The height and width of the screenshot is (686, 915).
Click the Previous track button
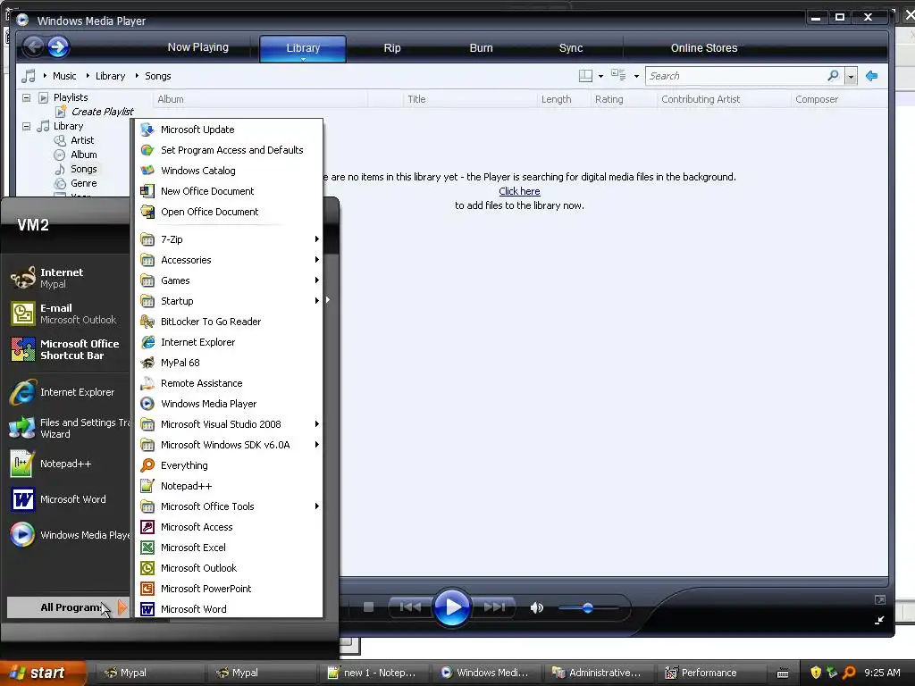(x=410, y=607)
